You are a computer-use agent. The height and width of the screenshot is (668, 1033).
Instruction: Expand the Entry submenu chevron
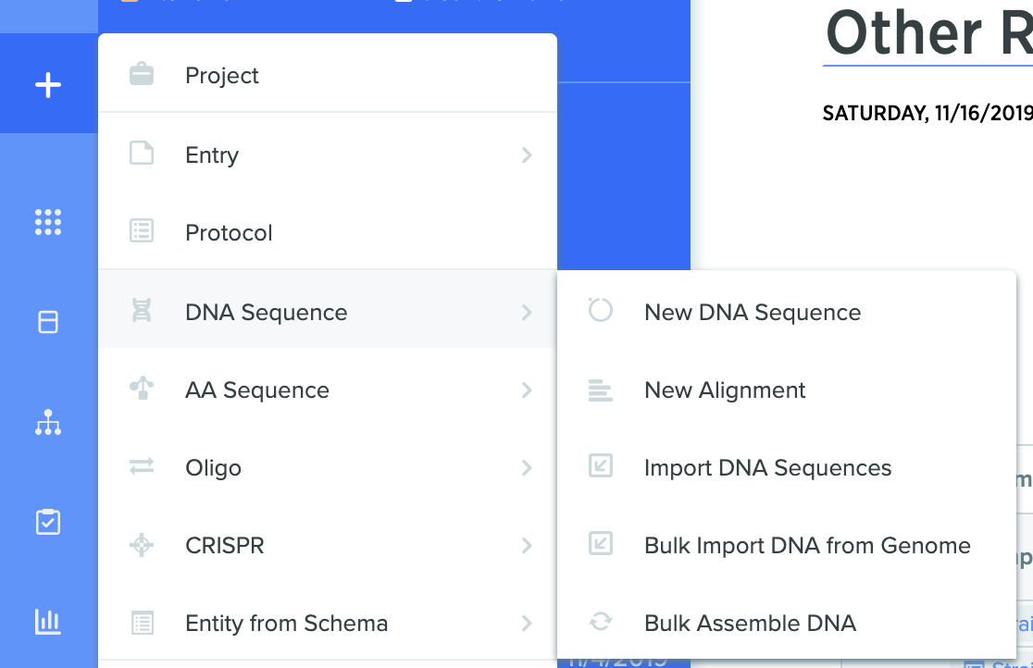(x=527, y=155)
